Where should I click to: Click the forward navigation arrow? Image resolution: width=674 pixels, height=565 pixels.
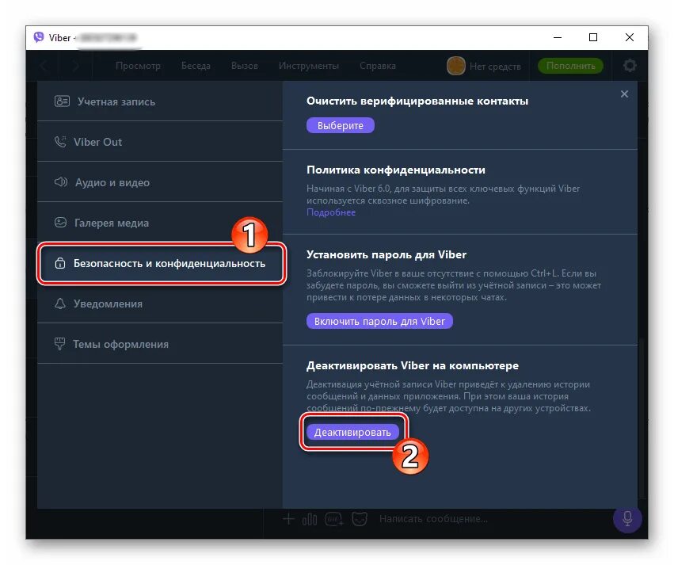76,66
